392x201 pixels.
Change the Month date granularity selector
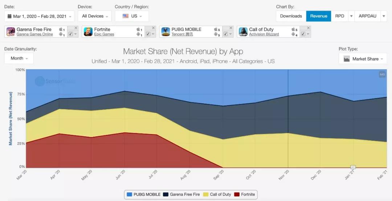coord(19,58)
